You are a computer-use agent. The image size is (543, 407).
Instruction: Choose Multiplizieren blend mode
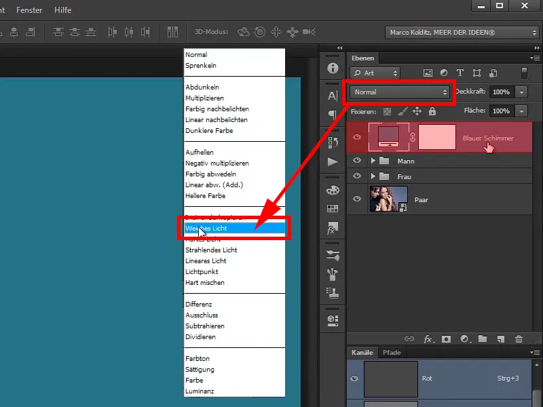point(234,98)
